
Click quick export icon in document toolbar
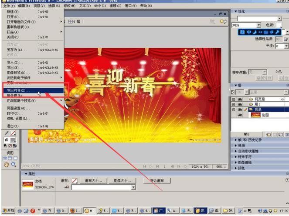pyautogui.click(x=223, y=21)
